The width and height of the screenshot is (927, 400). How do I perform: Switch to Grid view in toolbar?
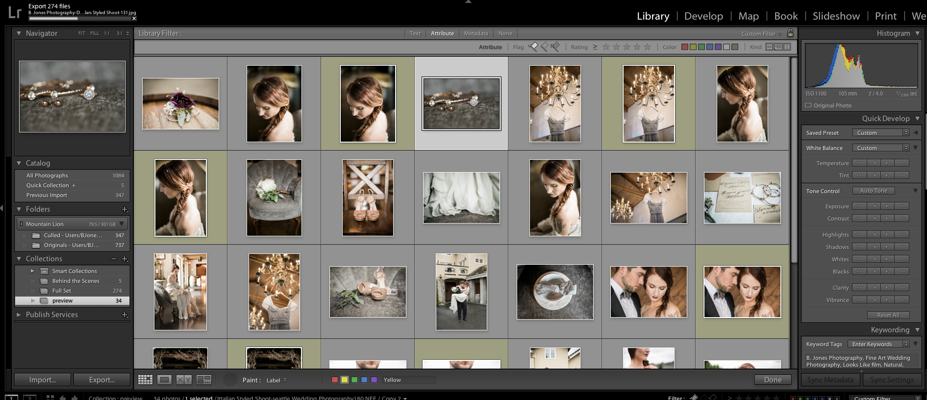tap(145, 380)
